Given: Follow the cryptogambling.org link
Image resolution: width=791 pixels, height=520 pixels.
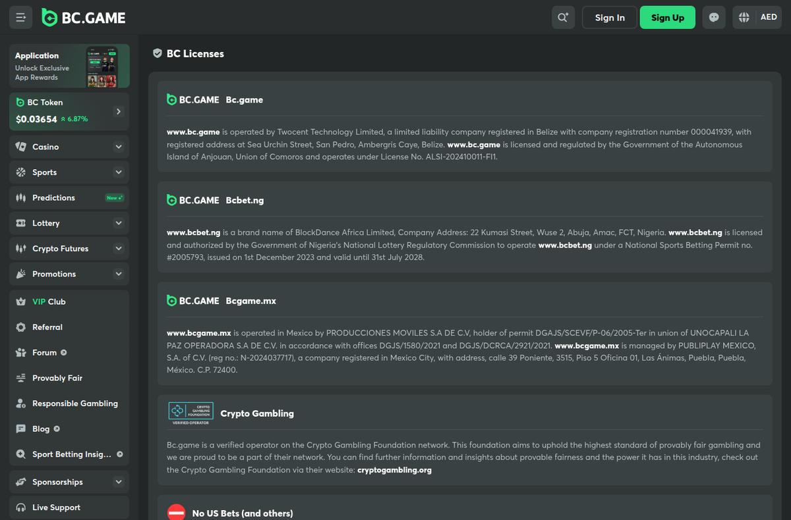Looking at the screenshot, I should tap(394, 470).
